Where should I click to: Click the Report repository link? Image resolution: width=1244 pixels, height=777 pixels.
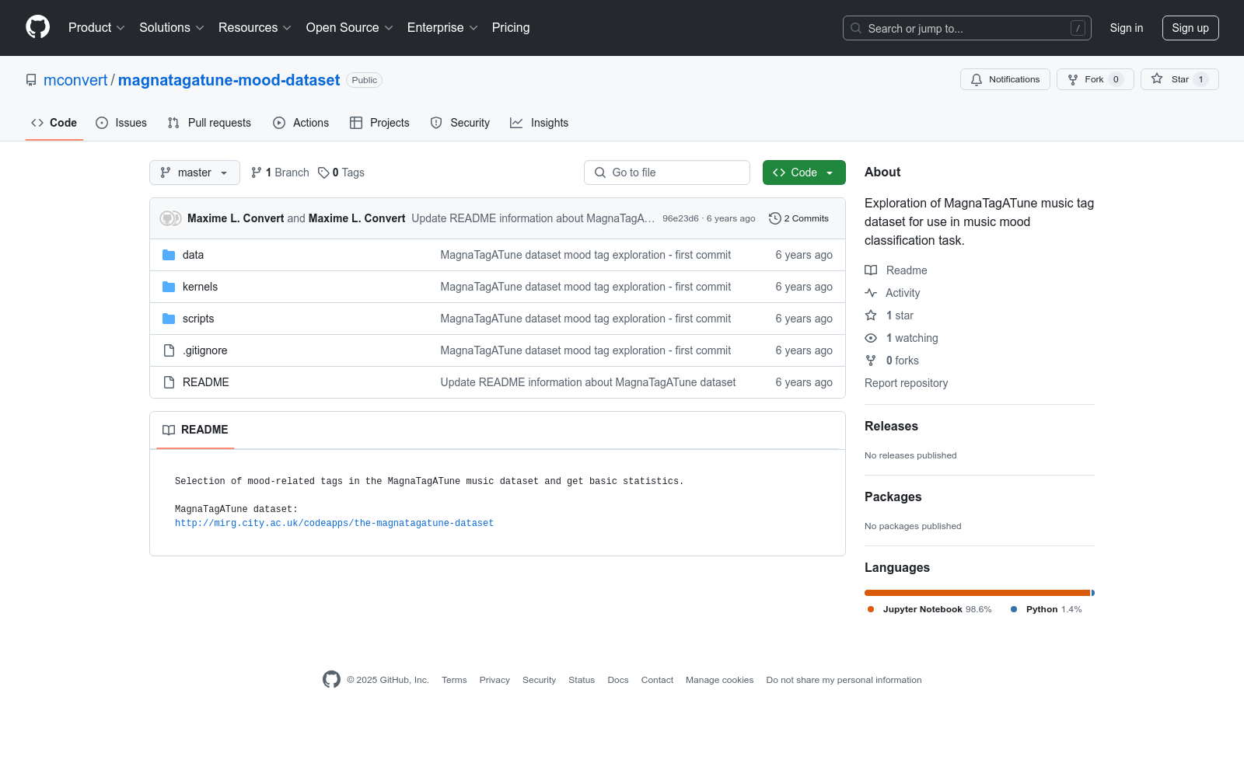906,383
